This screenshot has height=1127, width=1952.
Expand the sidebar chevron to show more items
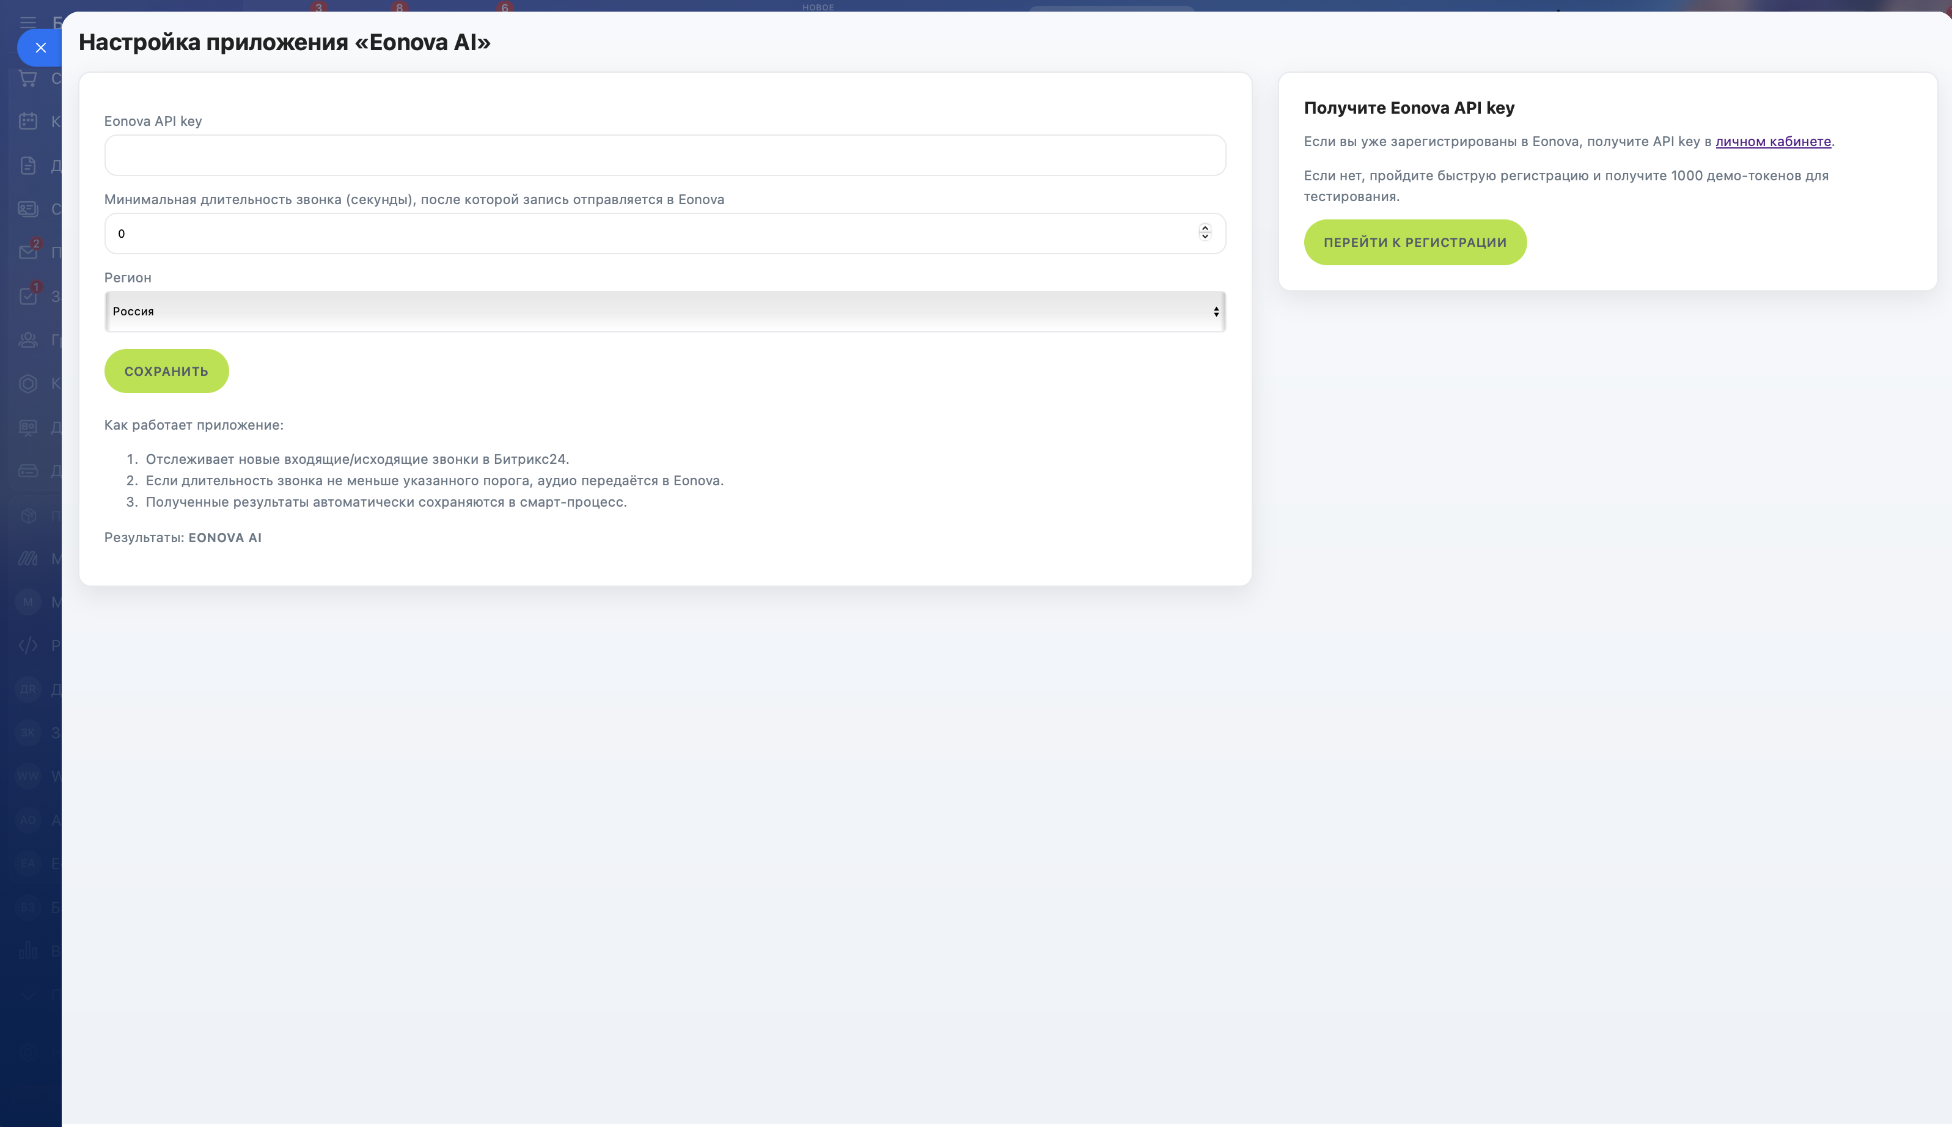tap(28, 996)
